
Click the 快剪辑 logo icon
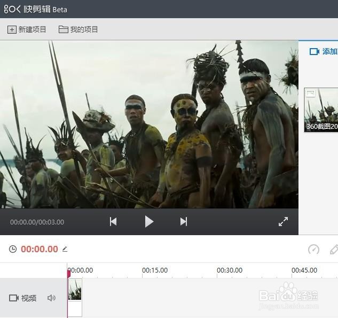pos(12,9)
